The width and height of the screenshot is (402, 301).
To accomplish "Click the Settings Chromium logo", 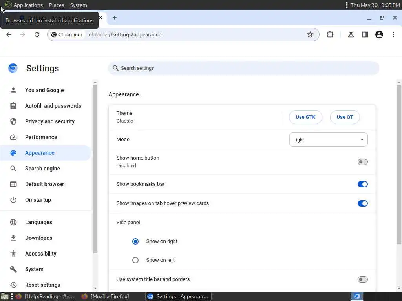I will pos(13,68).
